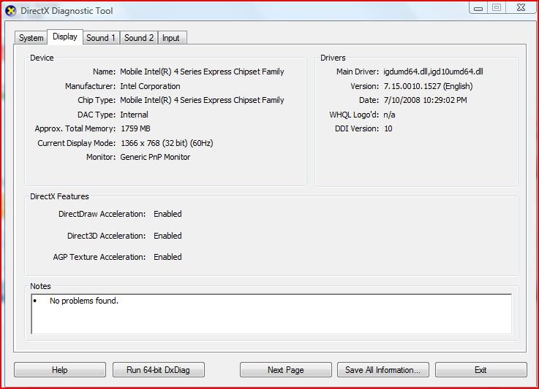Viewport: 539px width, 389px height.
Task: Click driver version 7.15.0010.1527 value
Action: 429,86
